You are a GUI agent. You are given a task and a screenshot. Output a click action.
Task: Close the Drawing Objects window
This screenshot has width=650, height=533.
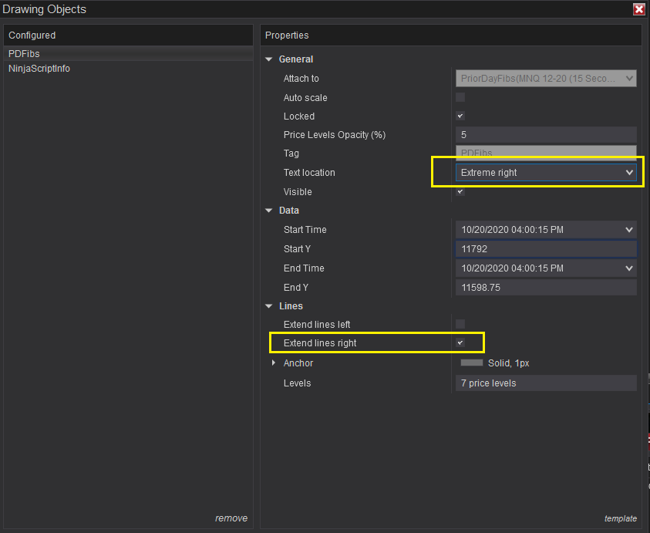[638, 9]
